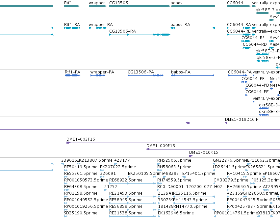Click the 339616 feature label
The width and height of the screenshot is (280, 218).
[69, 160]
